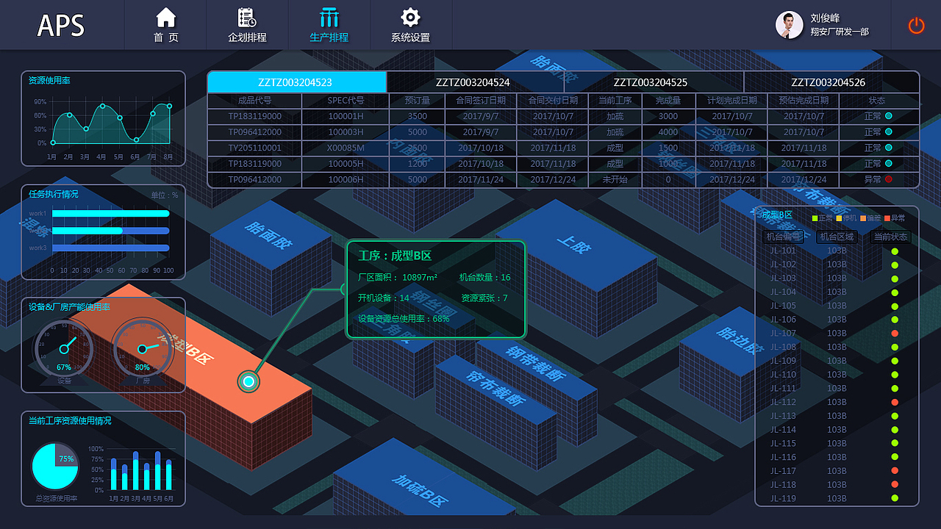This screenshot has height=529, width=941.
Task: Select the 生产排程 production schedule icon
Action: (329, 18)
